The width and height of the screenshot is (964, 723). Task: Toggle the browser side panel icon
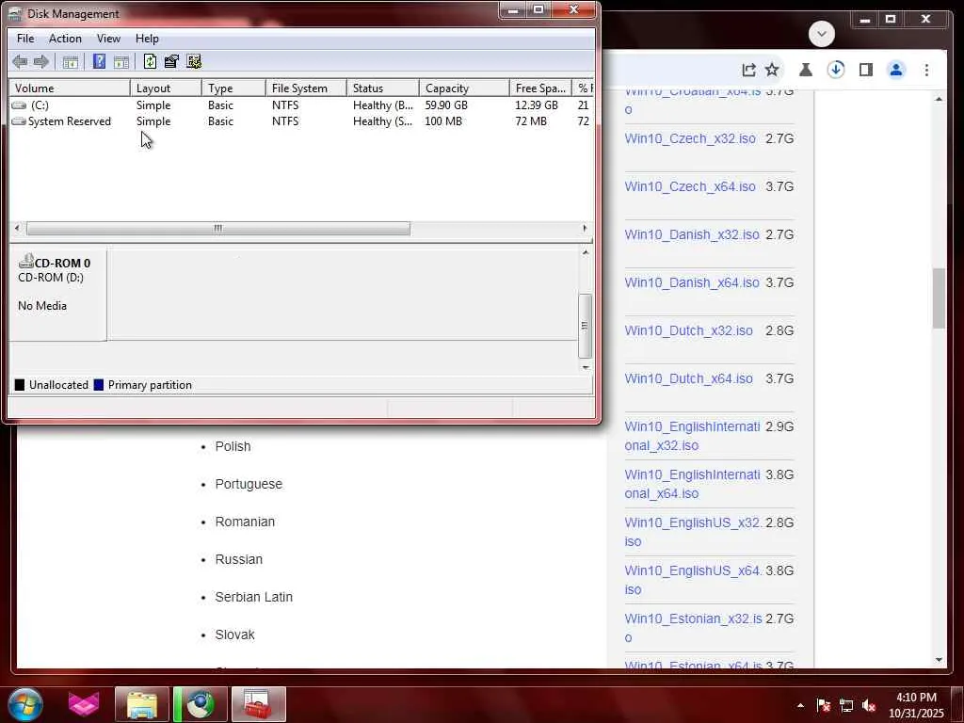point(866,70)
